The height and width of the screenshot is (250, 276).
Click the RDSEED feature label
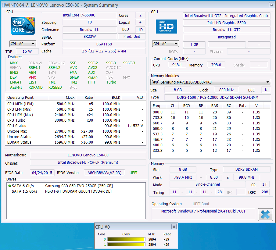[55, 87]
